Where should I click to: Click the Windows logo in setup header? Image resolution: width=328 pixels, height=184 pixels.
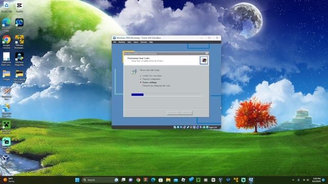[x=203, y=60]
